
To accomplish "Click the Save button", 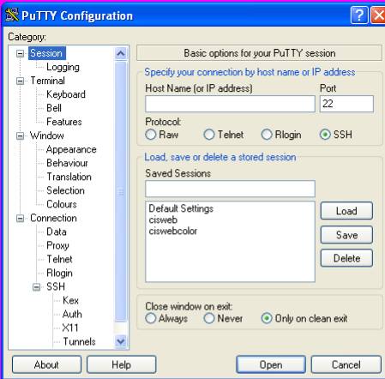I will (x=346, y=235).
